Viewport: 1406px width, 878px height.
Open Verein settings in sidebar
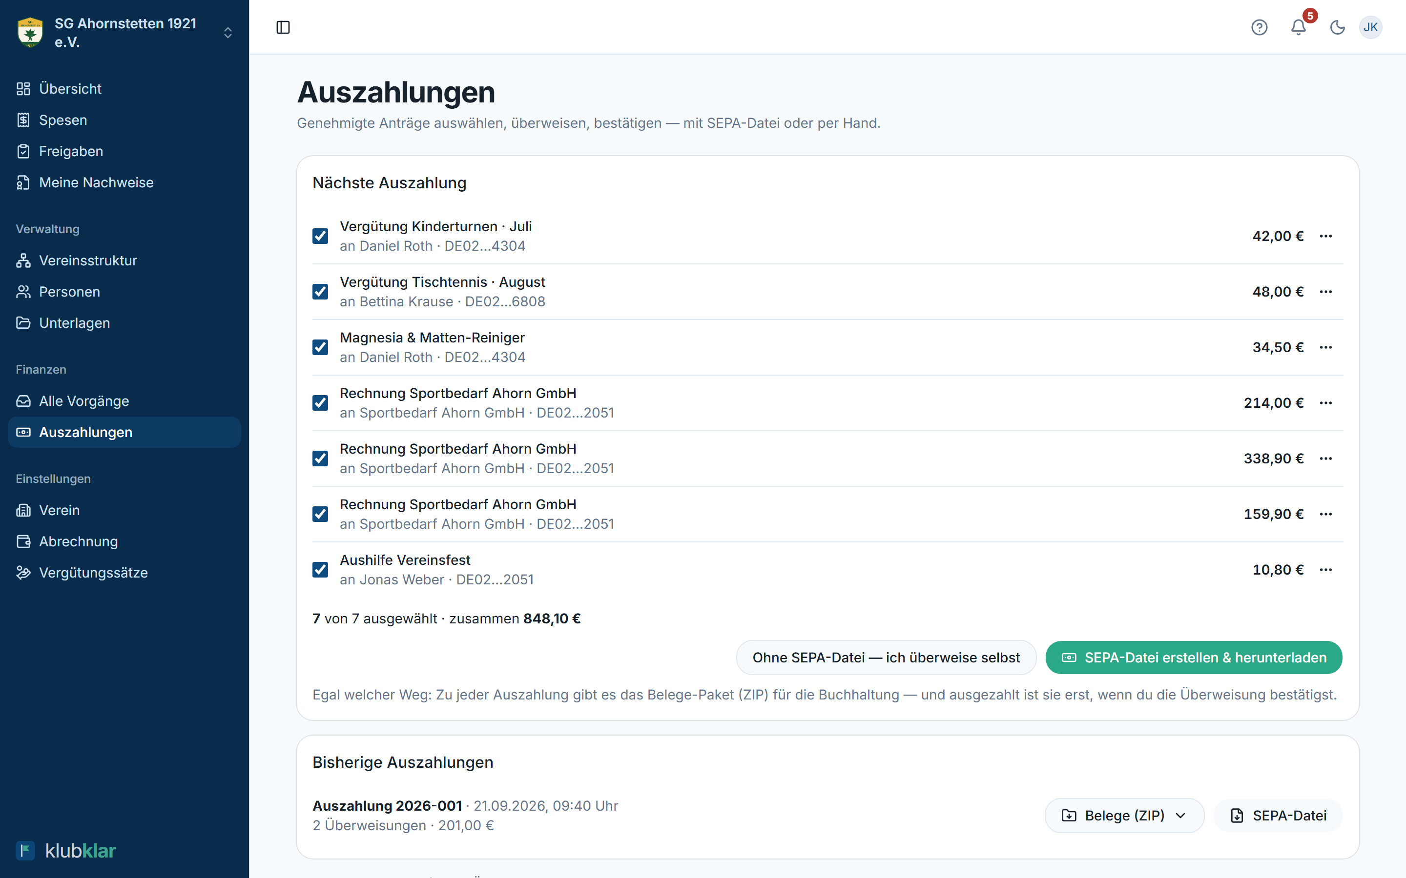pyautogui.click(x=124, y=510)
